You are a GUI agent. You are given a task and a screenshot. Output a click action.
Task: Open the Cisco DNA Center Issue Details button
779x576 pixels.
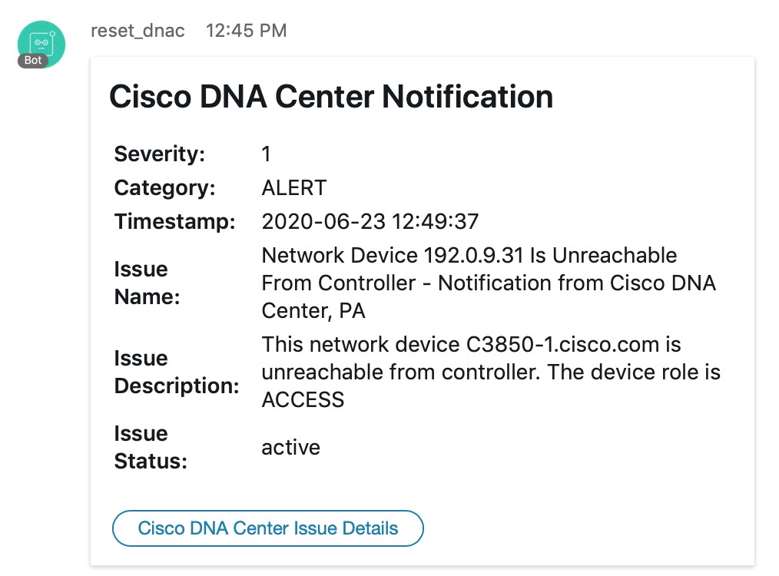pyautogui.click(x=268, y=528)
